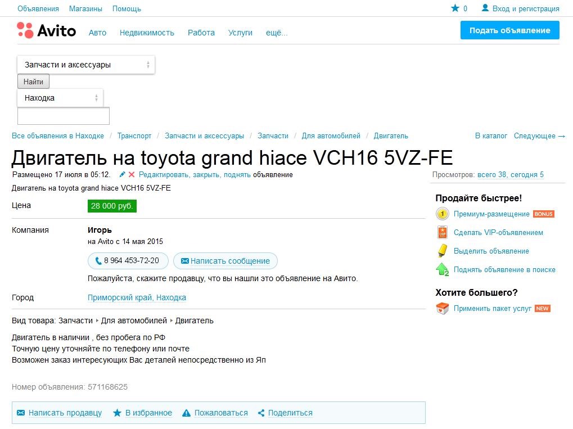Click the pencil edit icon near posting date

tap(123, 175)
